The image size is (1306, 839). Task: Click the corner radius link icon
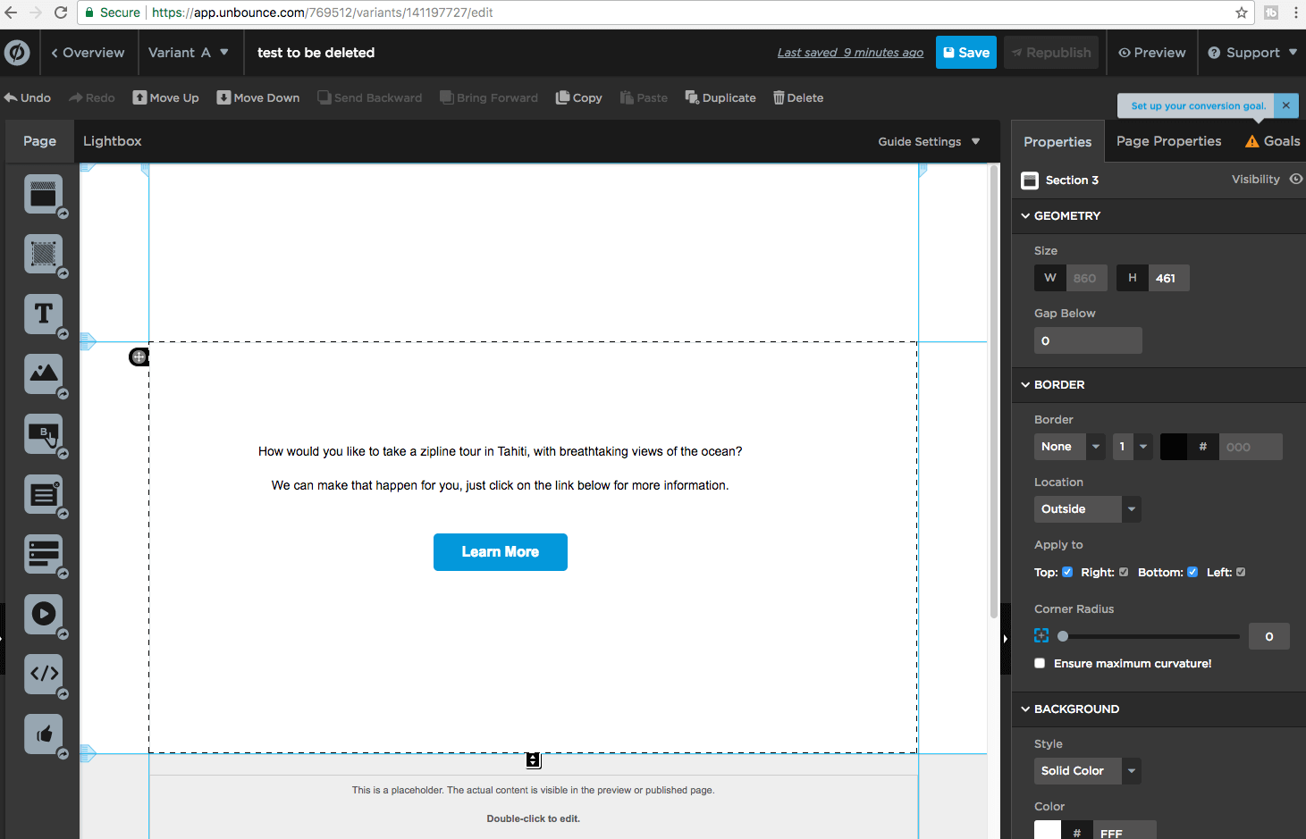[1041, 635]
